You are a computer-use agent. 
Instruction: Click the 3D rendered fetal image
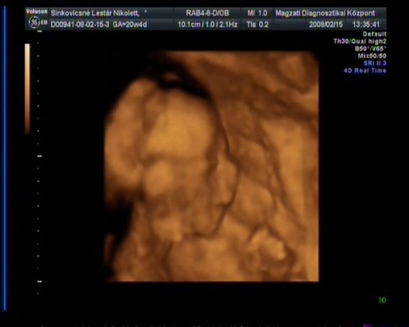(213, 166)
